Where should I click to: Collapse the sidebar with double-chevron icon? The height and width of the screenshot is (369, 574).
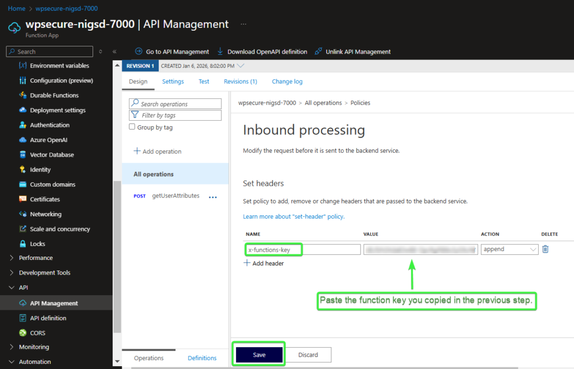tap(114, 51)
